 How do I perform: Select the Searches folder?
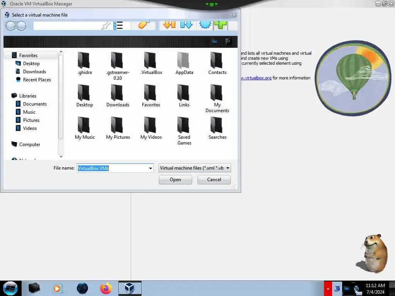click(x=217, y=128)
